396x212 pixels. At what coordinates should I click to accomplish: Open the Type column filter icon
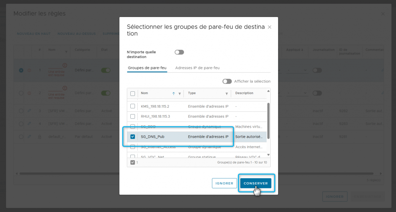tap(227, 94)
